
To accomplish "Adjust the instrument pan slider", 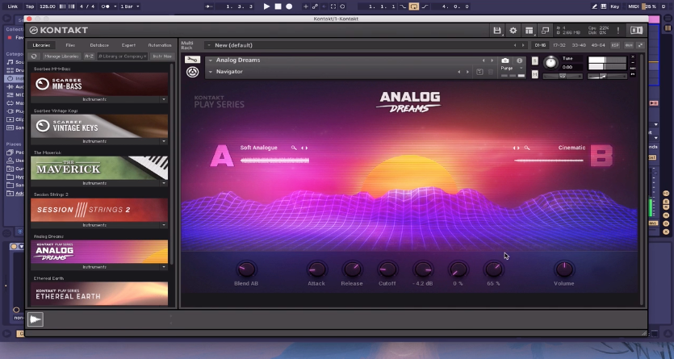I will [x=563, y=77].
